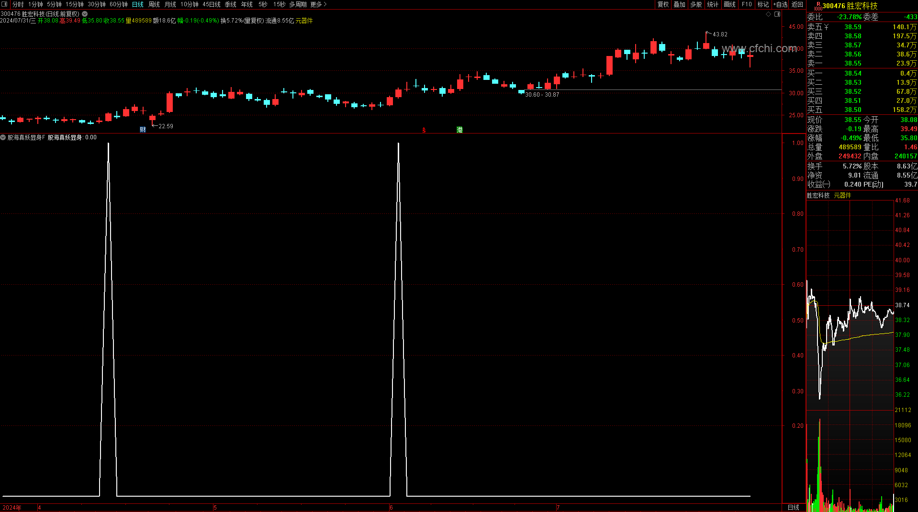Image resolution: width=918 pixels, height=512 pixels.
Task: Open the 统计 statistics tool
Action: (713, 4)
